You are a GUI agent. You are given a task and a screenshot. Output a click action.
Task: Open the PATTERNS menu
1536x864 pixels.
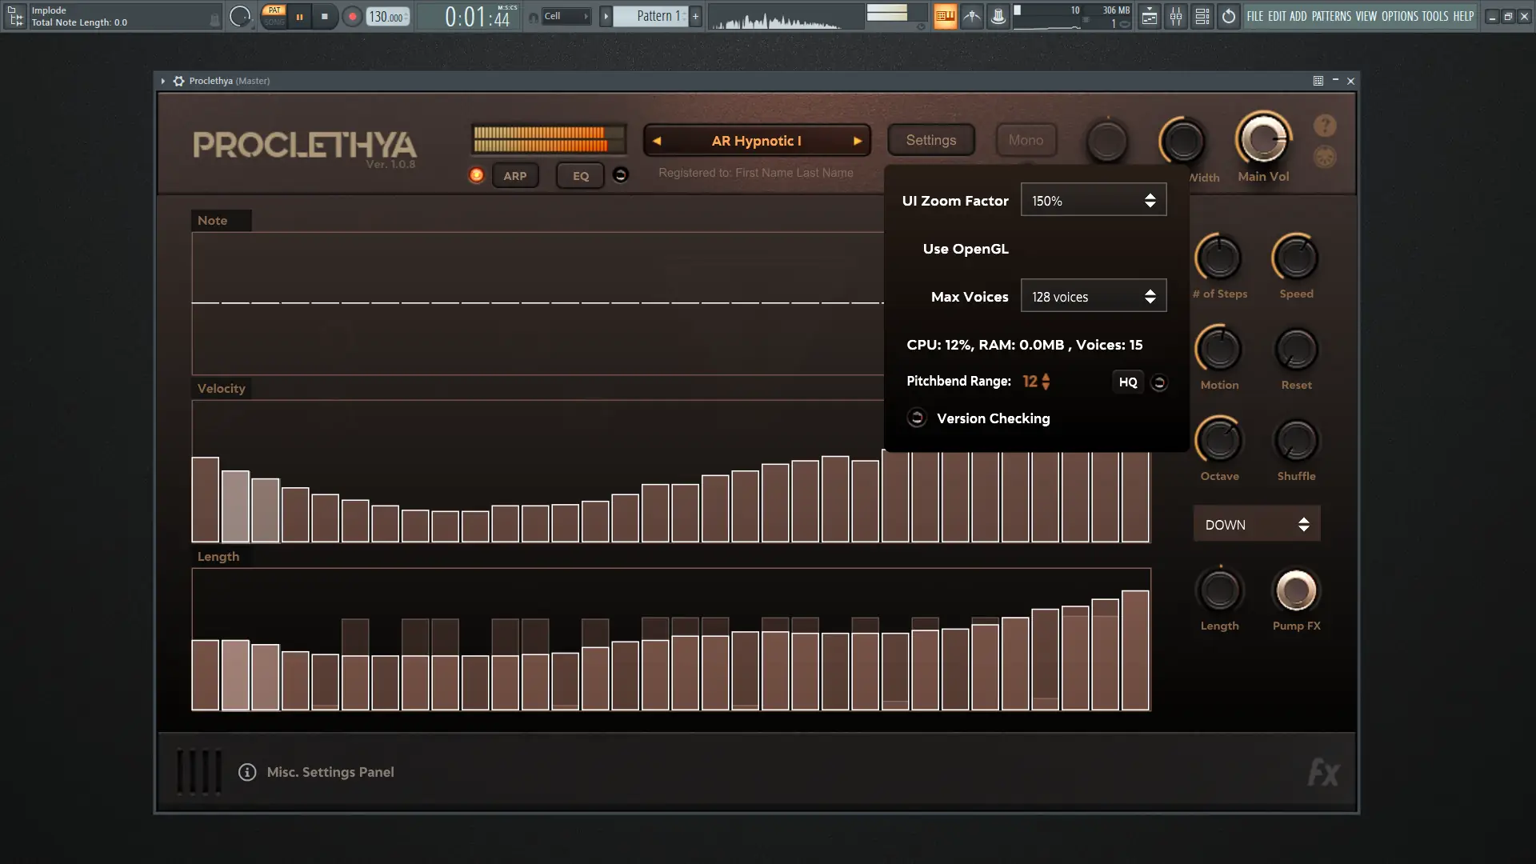[1331, 16]
